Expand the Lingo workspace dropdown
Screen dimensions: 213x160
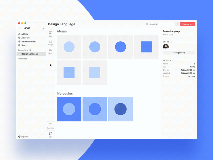[x=44, y=28]
